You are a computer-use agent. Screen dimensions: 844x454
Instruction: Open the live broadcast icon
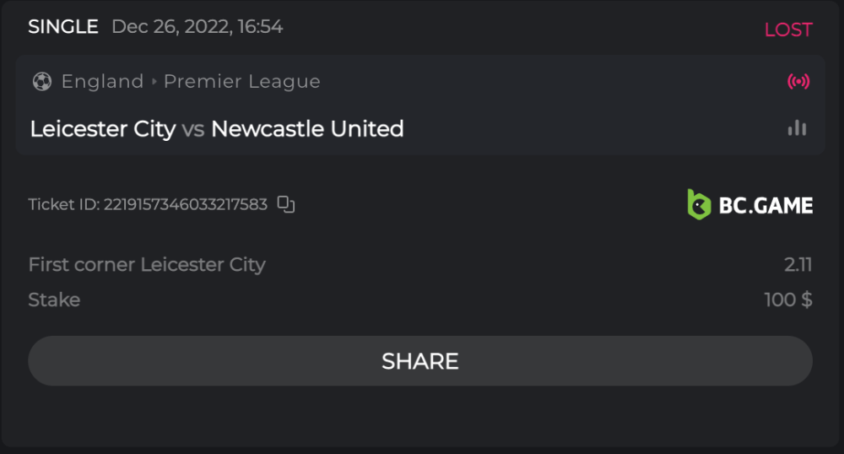[798, 82]
